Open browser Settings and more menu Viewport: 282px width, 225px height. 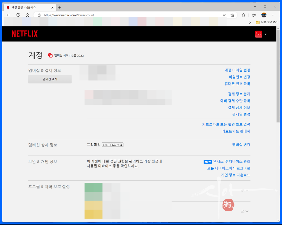[x=274, y=15]
